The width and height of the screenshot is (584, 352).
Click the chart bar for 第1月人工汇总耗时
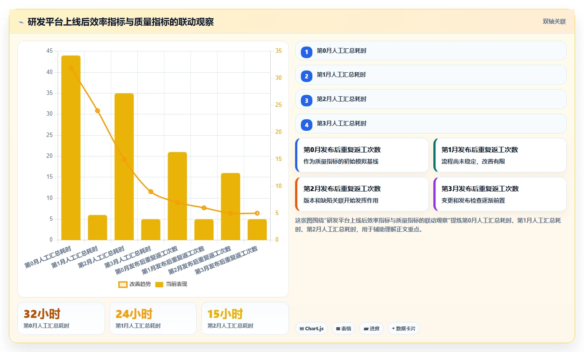point(97,227)
